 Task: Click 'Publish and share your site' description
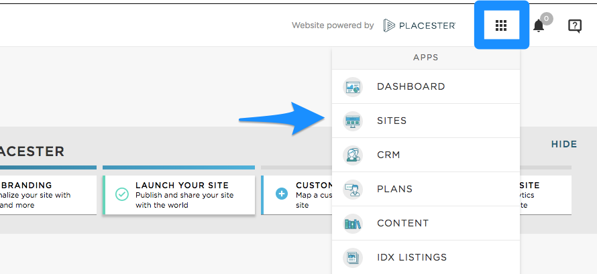[184, 200]
